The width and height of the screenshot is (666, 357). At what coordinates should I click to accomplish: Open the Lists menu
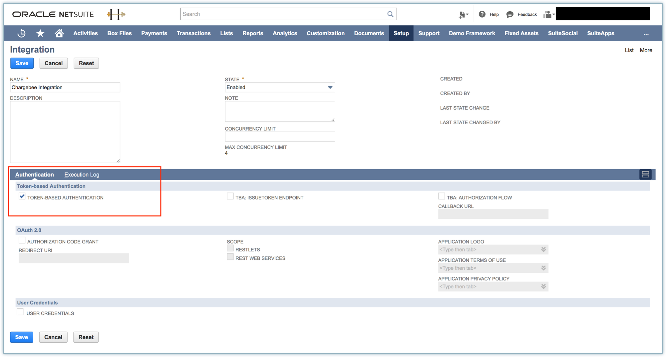pyautogui.click(x=226, y=33)
